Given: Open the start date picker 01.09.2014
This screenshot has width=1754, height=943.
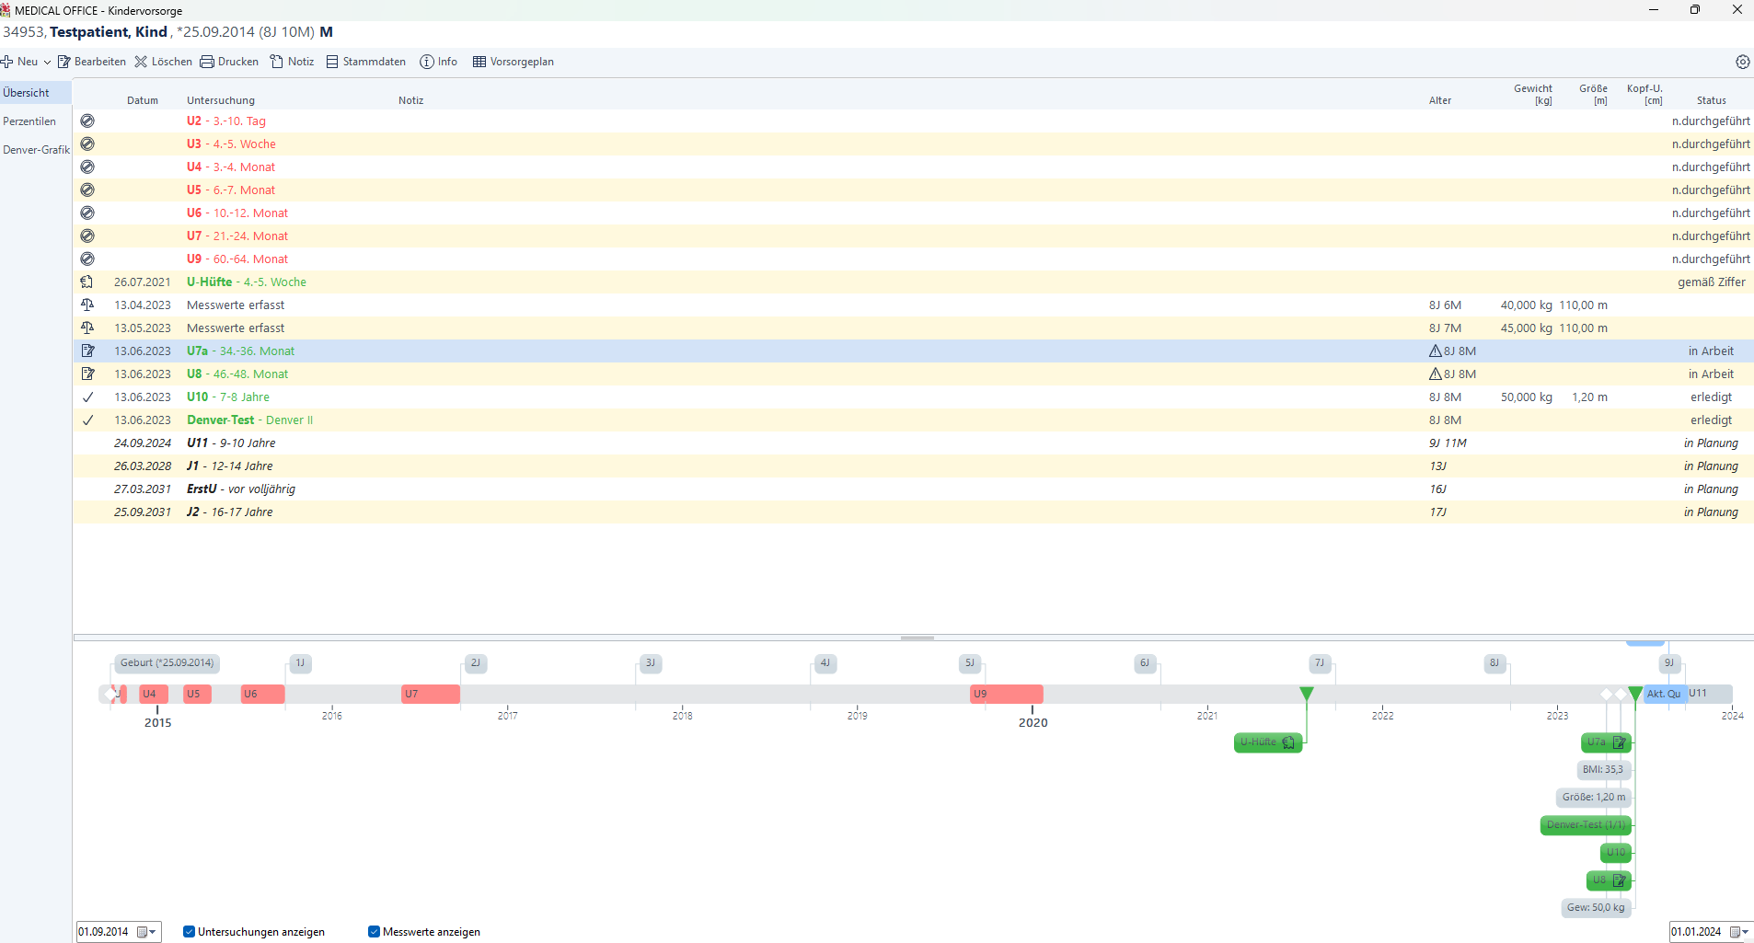Looking at the screenshot, I should pyautogui.click(x=146, y=932).
